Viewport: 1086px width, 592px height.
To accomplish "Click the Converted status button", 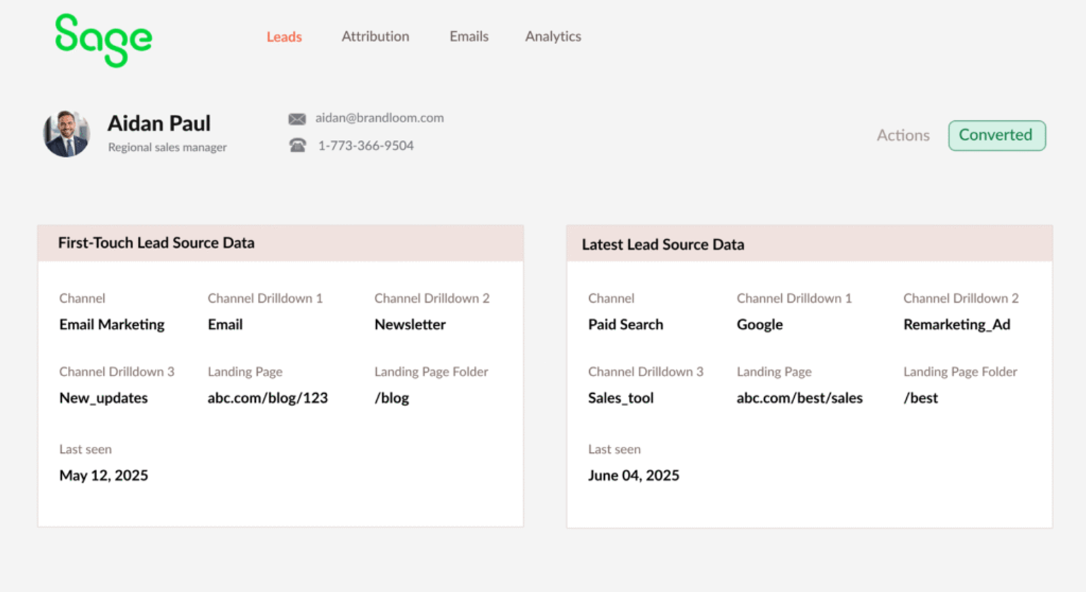I will point(996,135).
